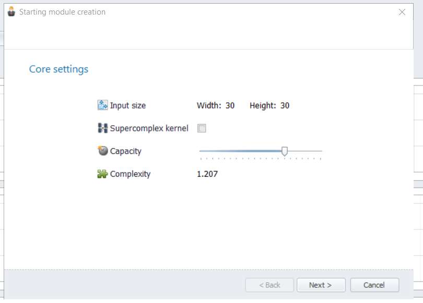
Task: Click the Core settings heading
Action: [58, 69]
